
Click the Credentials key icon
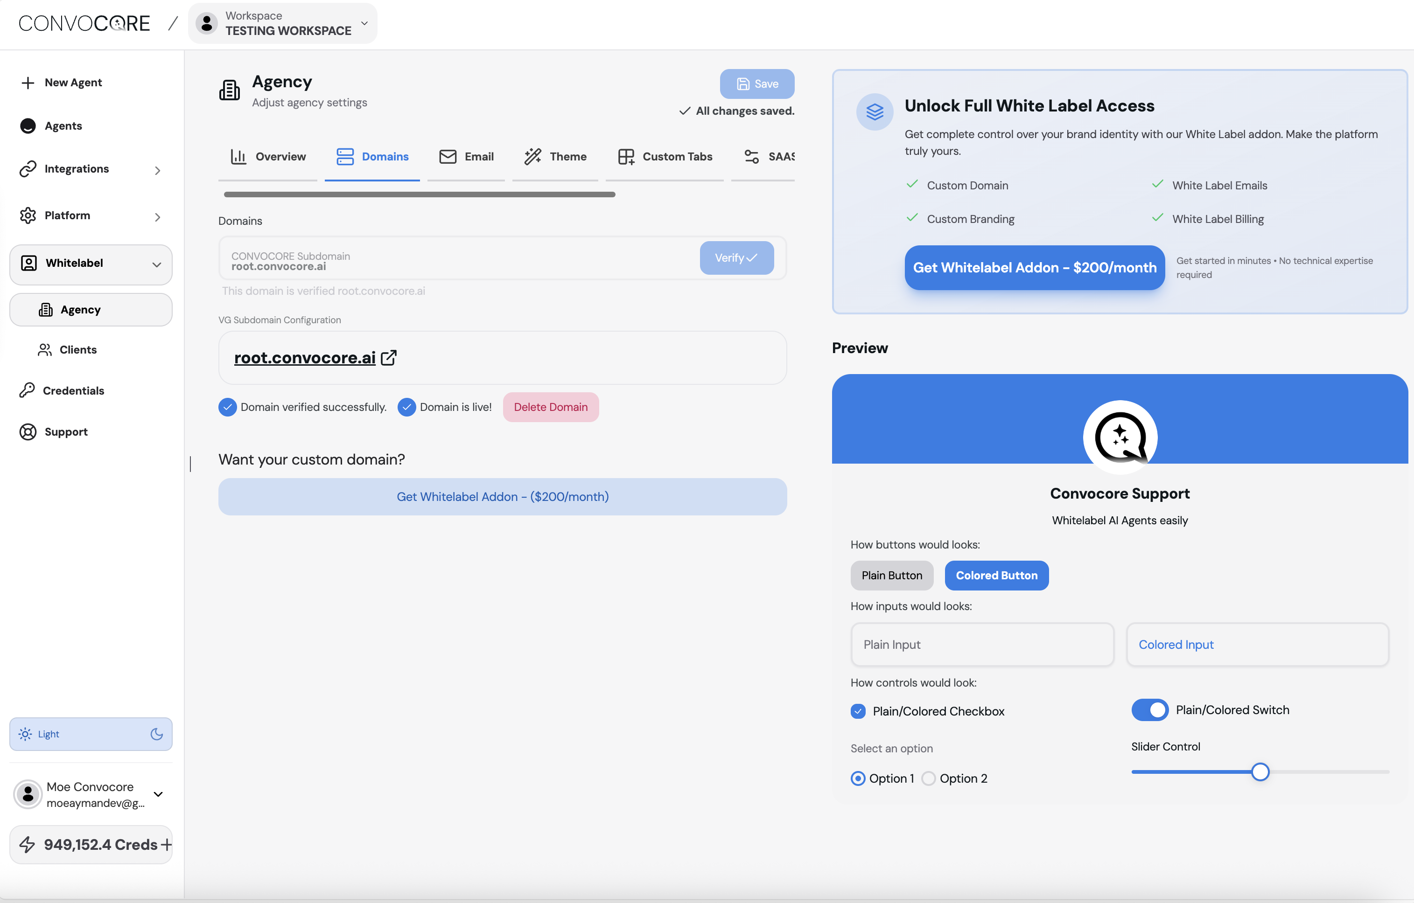[27, 390]
